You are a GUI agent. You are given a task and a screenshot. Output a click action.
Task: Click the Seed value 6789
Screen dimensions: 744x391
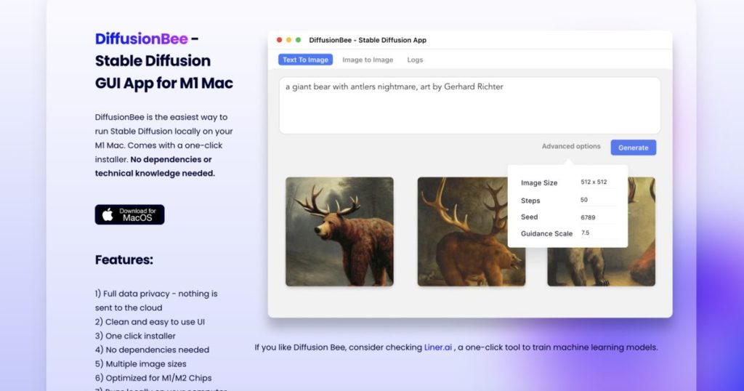[588, 217]
